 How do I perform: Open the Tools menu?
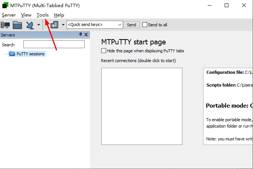(43, 15)
